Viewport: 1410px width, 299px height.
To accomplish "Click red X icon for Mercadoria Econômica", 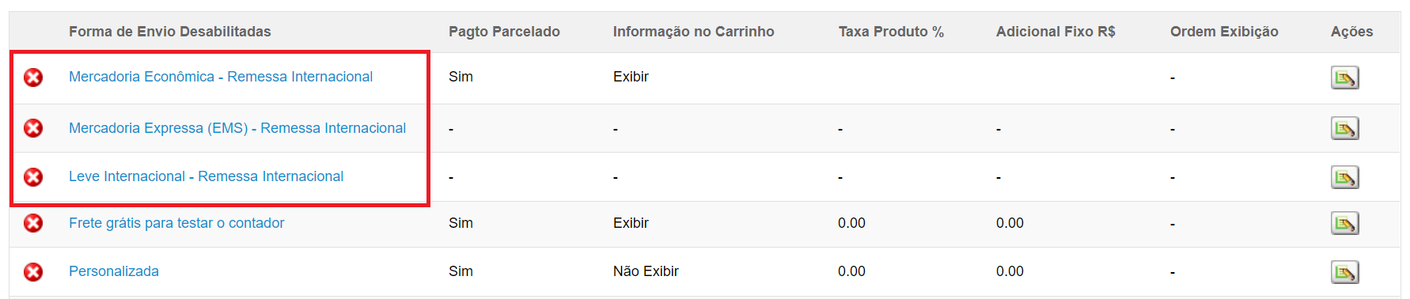I will (33, 78).
